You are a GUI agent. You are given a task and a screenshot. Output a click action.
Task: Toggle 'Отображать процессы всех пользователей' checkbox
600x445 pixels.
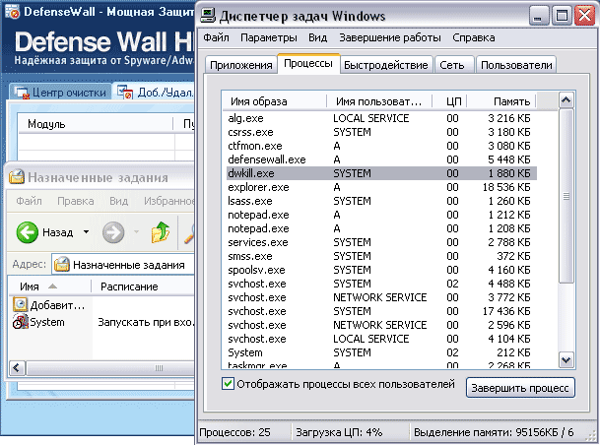[228, 383]
